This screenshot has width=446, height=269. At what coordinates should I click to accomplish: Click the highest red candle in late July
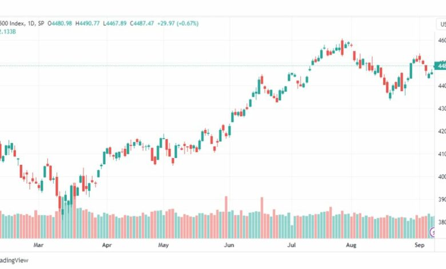(342, 48)
